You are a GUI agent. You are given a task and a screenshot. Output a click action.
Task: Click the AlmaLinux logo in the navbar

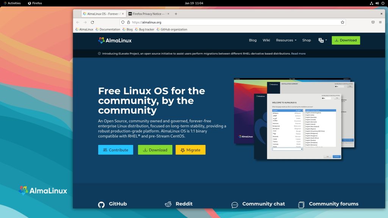pos(114,40)
